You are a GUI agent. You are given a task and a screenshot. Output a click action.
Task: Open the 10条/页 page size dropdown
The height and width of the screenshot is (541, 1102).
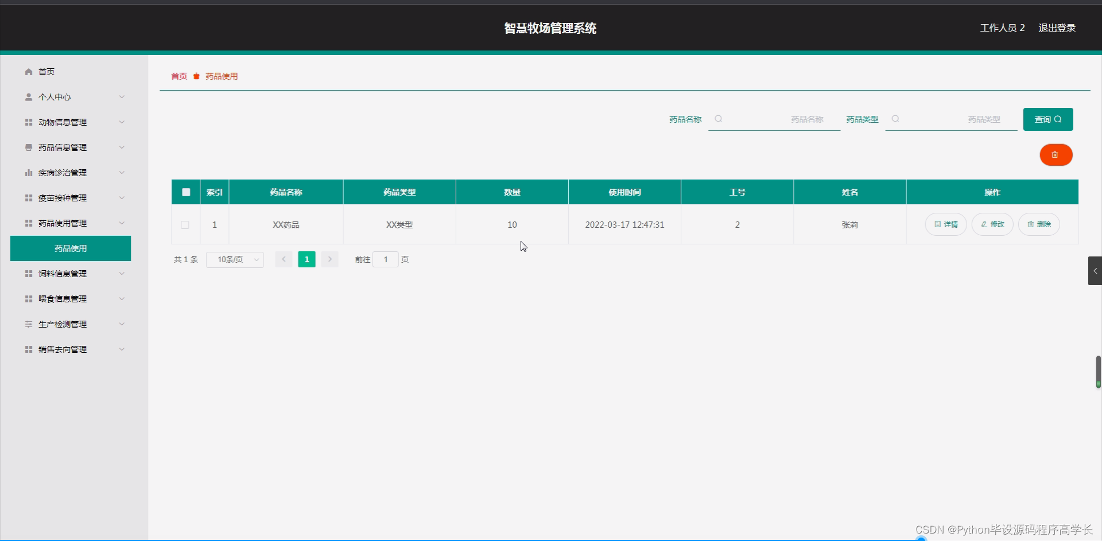tap(235, 259)
